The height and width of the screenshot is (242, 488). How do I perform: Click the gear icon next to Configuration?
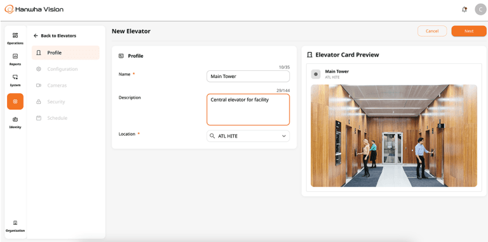coord(39,69)
